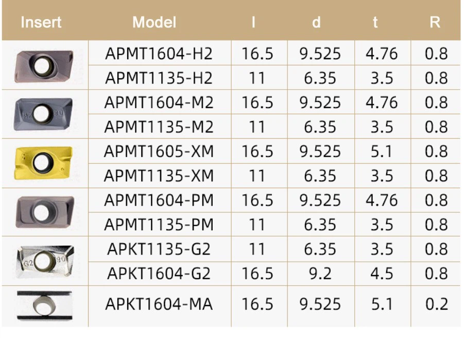Screen dimensions: 464x338
Task: Select the t column header
Action: click(x=375, y=22)
